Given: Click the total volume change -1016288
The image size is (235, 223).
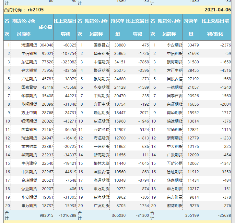Looking at the screenshot, I should point(67,215).
